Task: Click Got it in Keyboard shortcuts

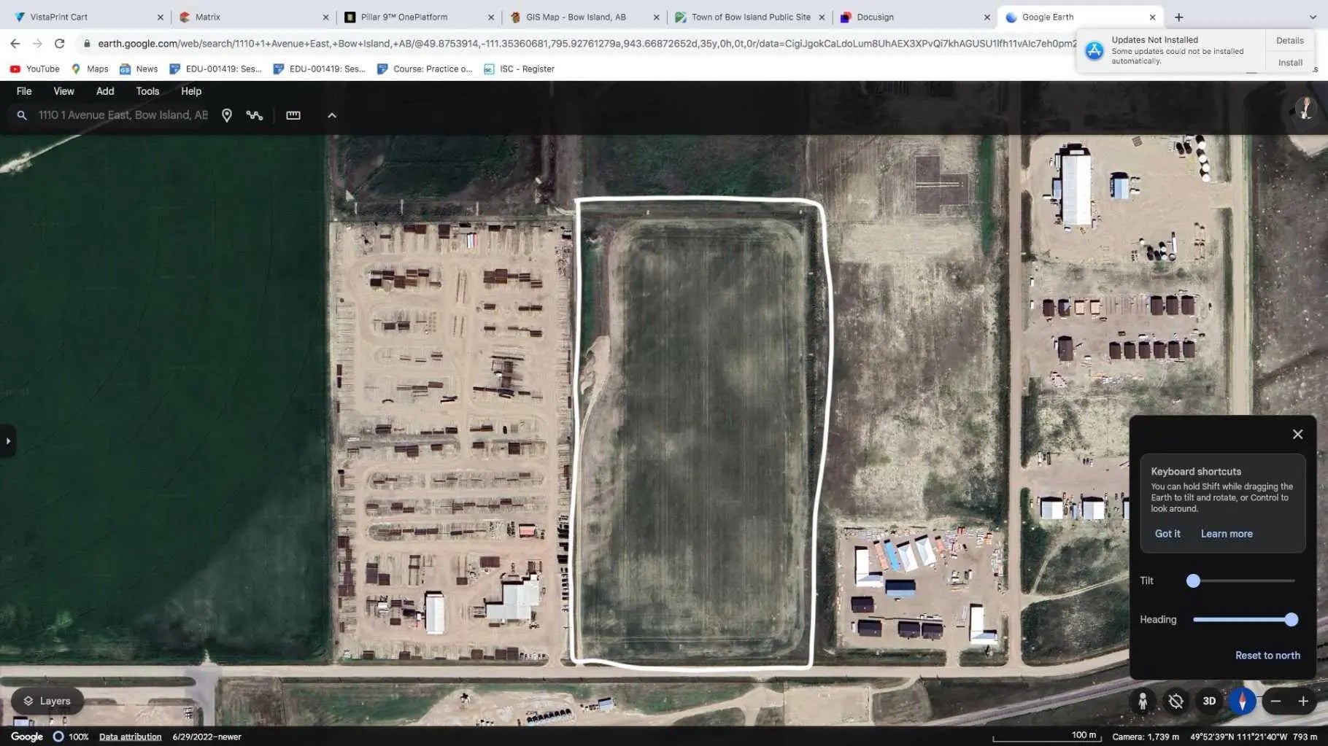Action: (x=1167, y=534)
